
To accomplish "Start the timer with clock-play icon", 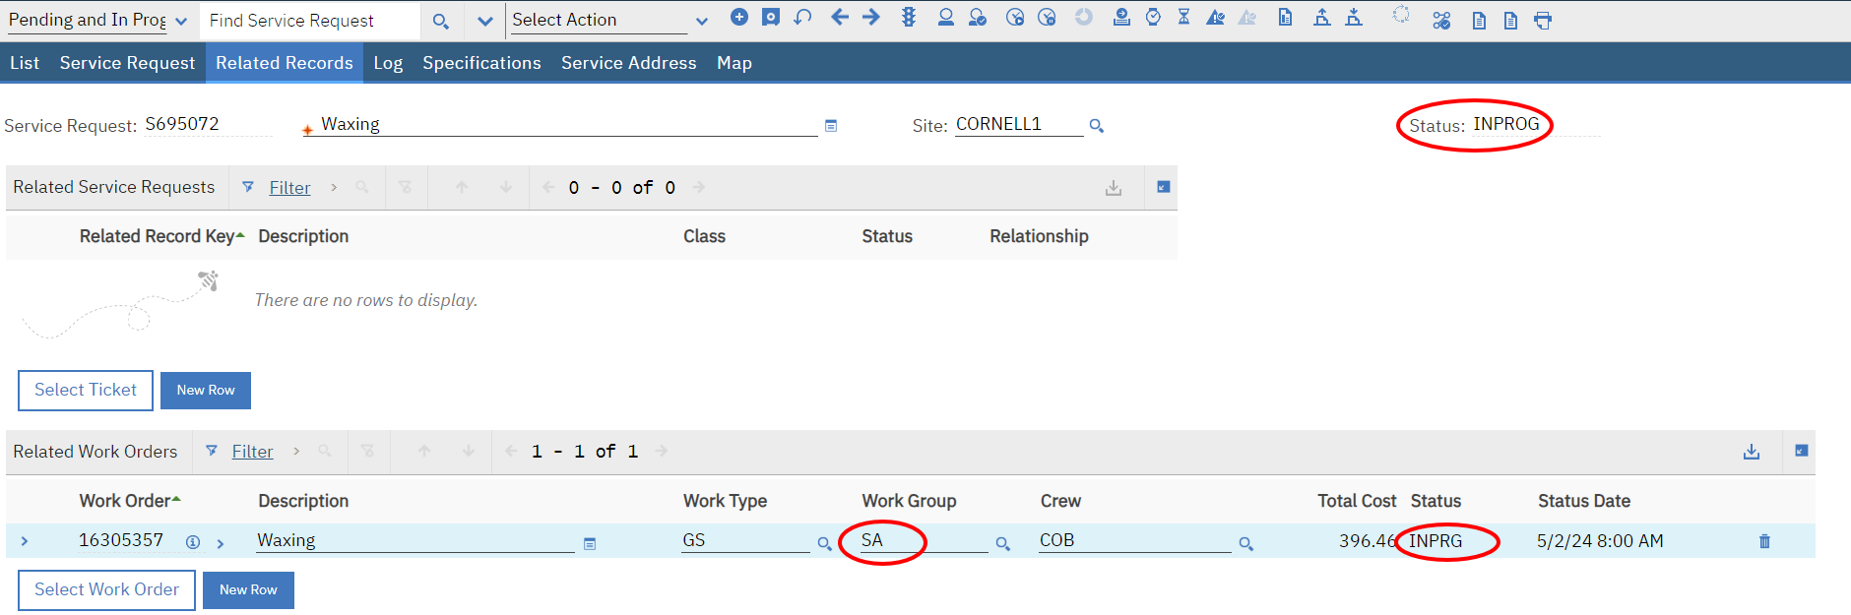I will click(x=1015, y=17).
